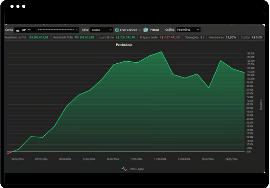Click the Time Lapse legend line icon
The width and height of the screenshot is (270, 188).
[124, 168]
